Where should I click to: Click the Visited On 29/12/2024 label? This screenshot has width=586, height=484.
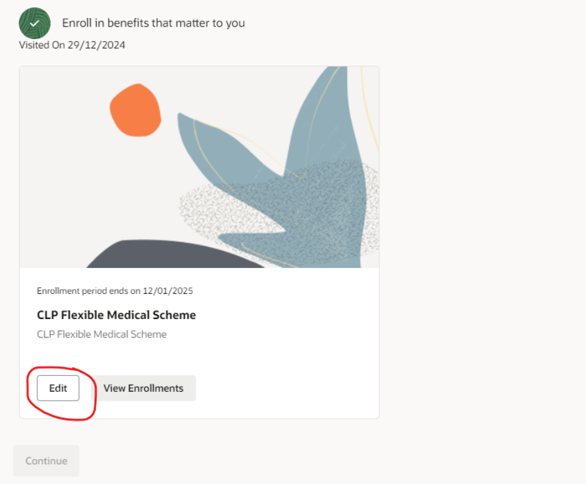point(72,45)
